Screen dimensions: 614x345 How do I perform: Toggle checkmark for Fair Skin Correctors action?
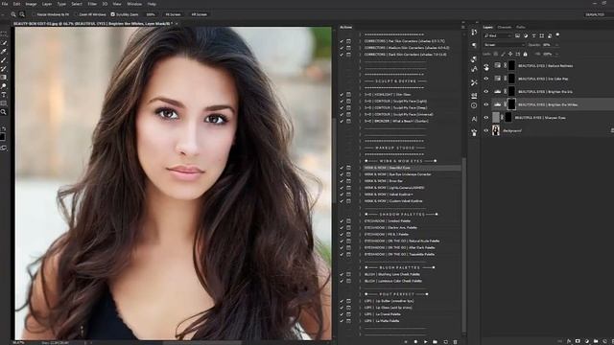(342, 41)
